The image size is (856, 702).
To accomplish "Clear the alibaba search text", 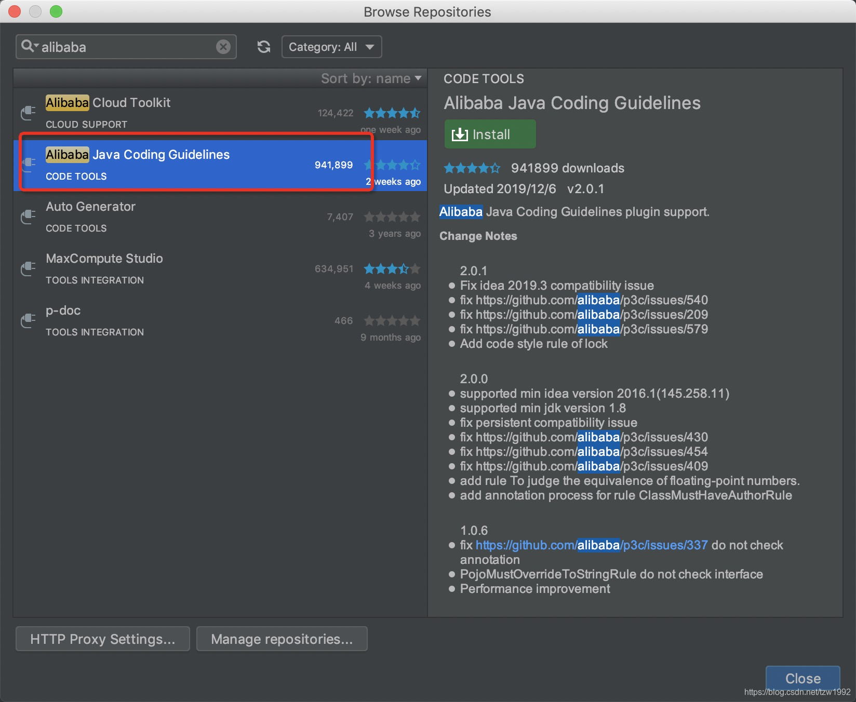I will pyautogui.click(x=223, y=47).
